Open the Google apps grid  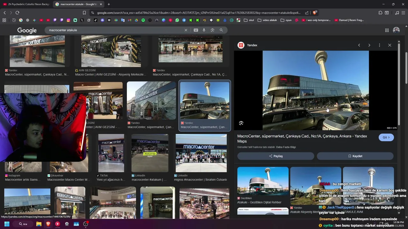coord(387,30)
